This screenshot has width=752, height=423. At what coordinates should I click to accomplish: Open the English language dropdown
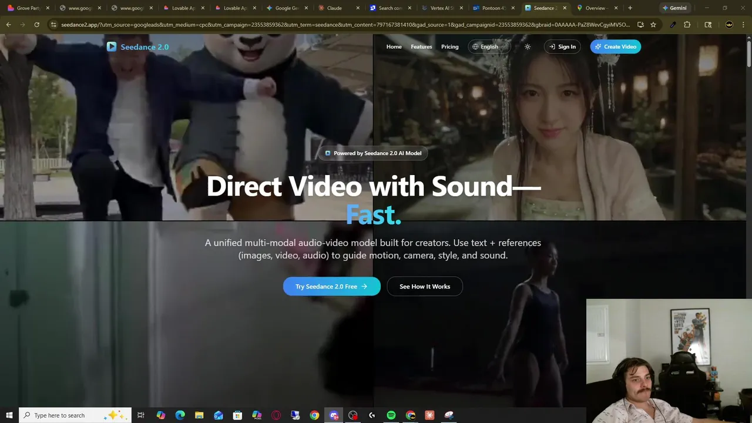[x=489, y=47]
